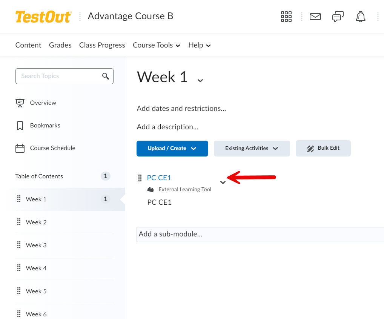This screenshot has width=384, height=319.
Task: Click the TestOut logo
Action: 43,17
